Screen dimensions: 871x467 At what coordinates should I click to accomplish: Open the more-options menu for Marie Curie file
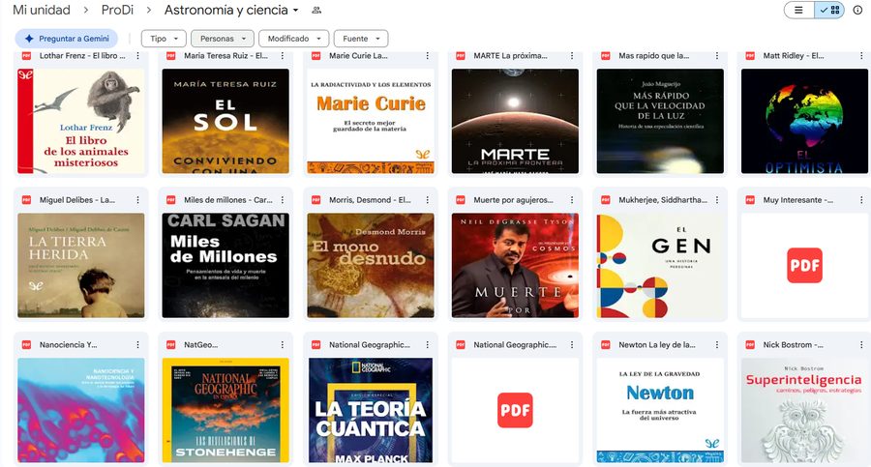point(427,55)
